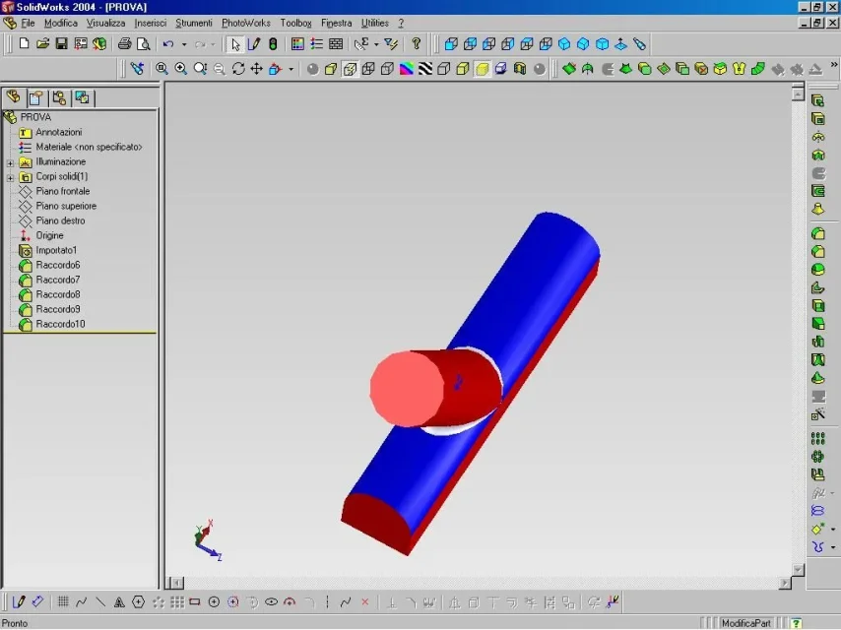The width and height of the screenshot is (841, 630).
Task: Select the Raccordo6 fillet feature
Action: pyautogui.click(x=58, y=265)
